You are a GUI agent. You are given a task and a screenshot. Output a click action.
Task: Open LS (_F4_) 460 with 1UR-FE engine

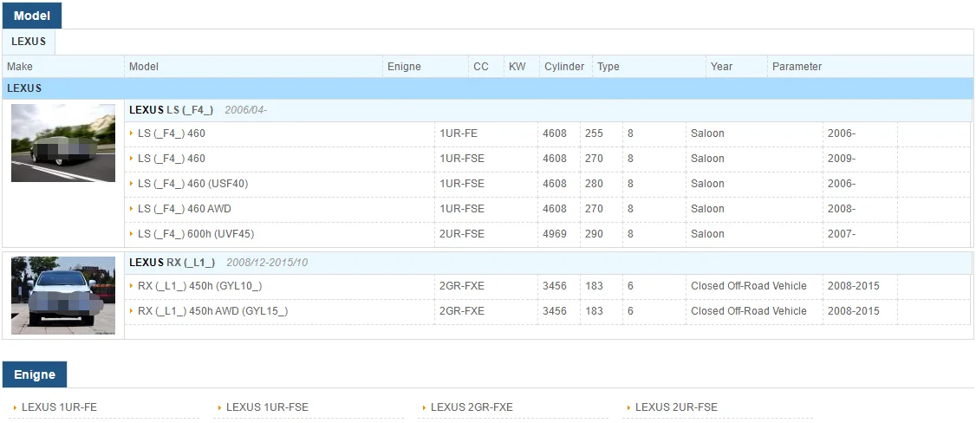point(171,133)
